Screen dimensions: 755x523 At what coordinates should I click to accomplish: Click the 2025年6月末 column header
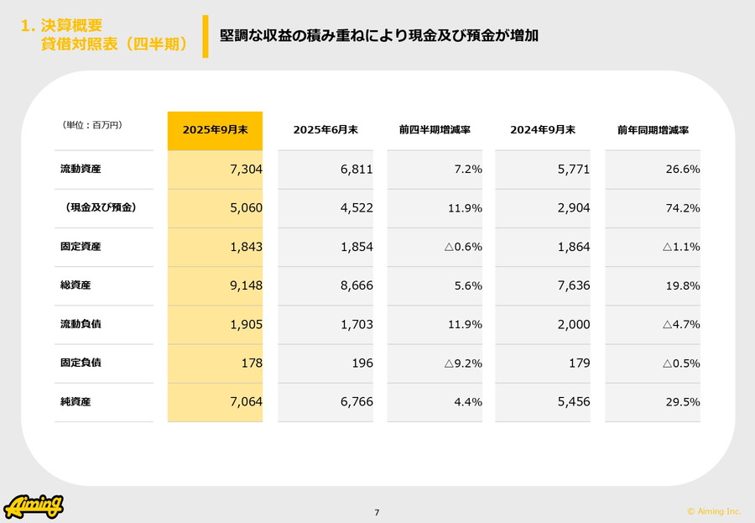(325, 130)
